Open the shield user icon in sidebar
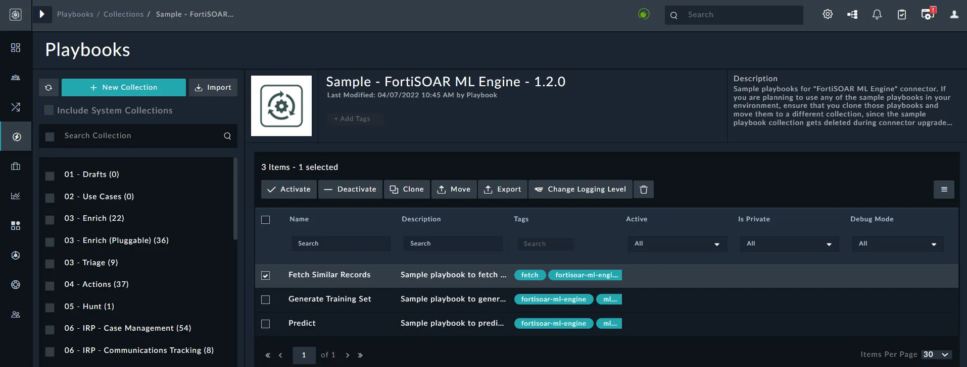967x367 pixels. [16, 255]
